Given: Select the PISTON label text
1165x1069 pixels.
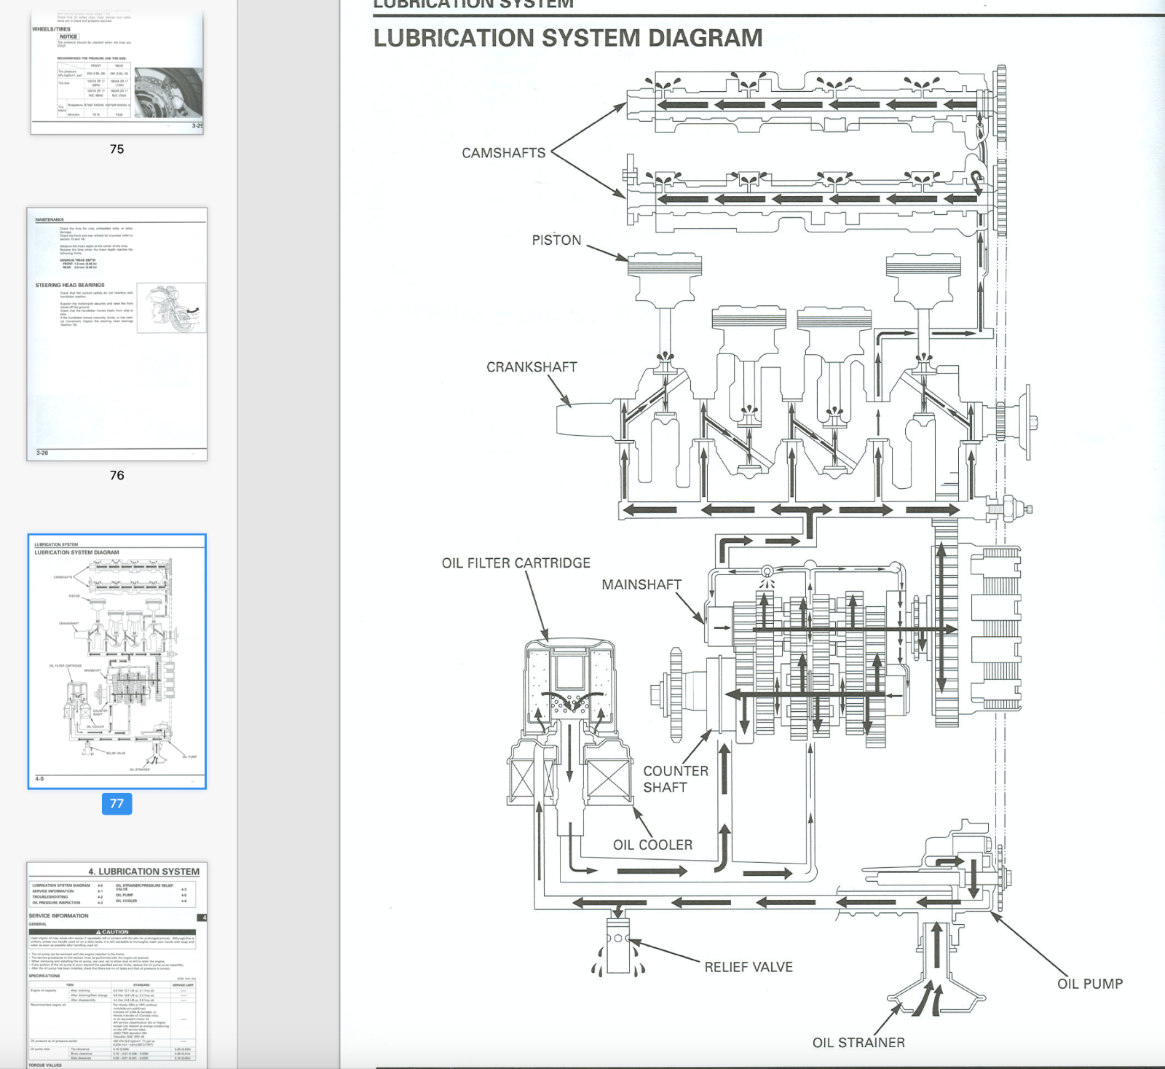Looking at the screenshot, I should tap(556, 240).
